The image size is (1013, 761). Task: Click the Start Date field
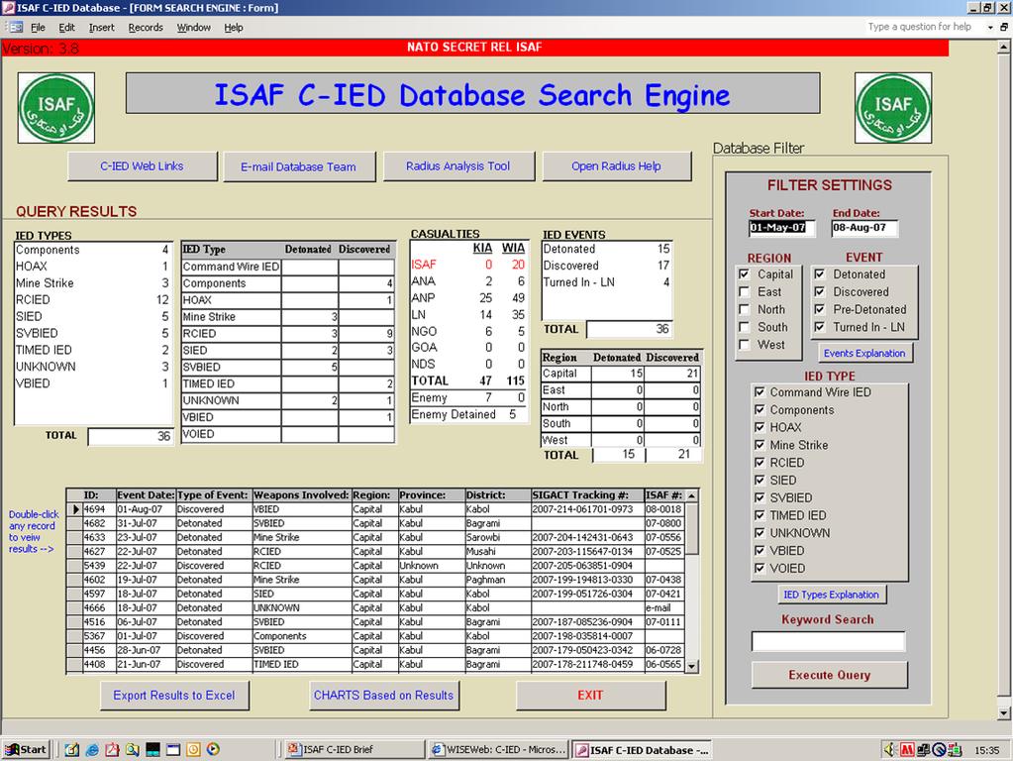tap(781, 228)
